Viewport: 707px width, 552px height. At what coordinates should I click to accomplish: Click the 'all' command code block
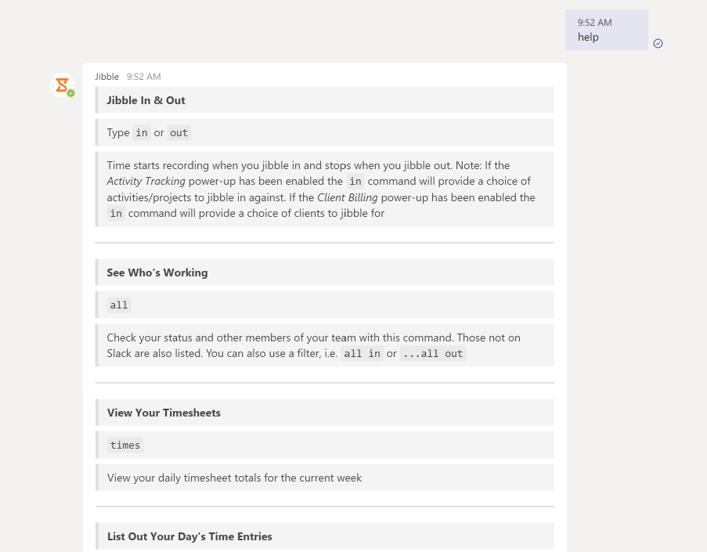click(118, 305)
